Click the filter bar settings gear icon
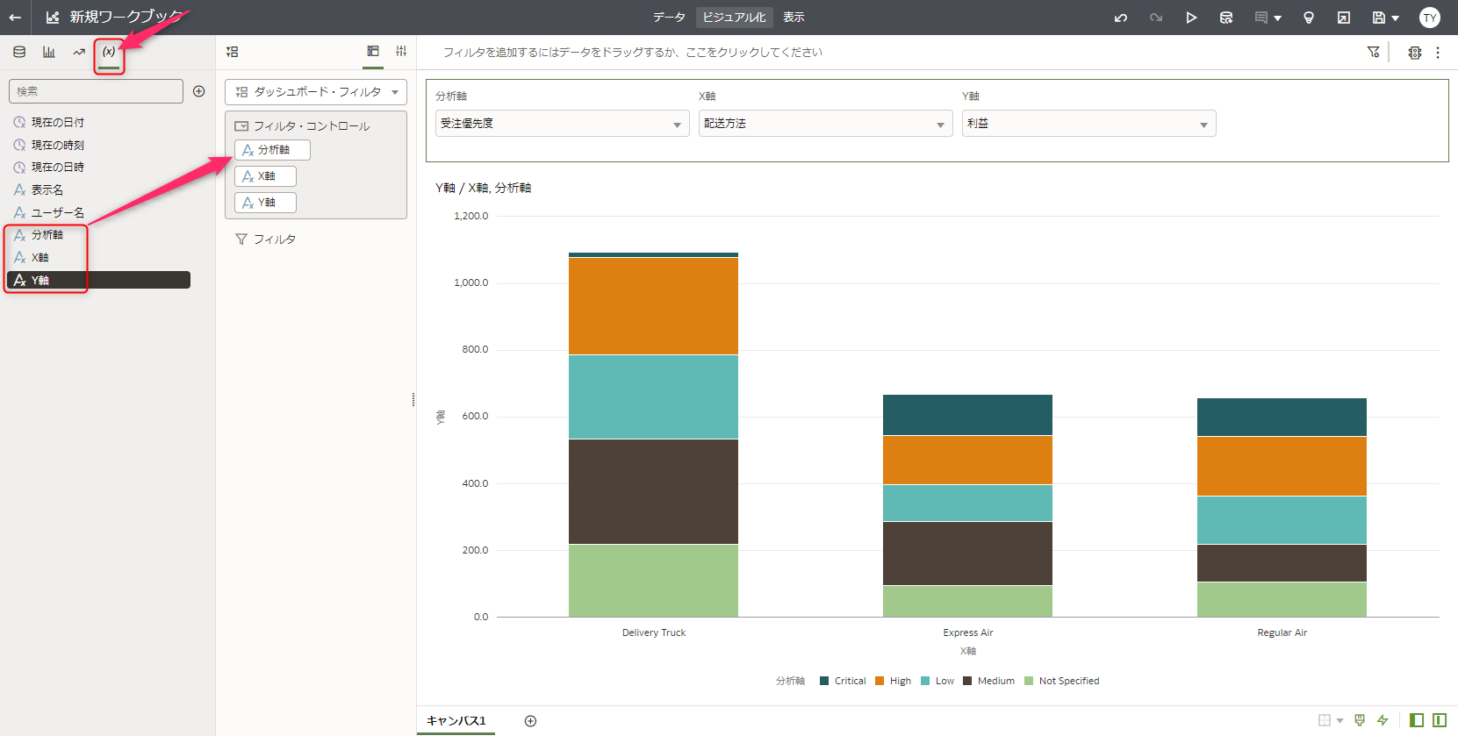The width and height of the screenshot is (1458, 736). (1414, 53)
